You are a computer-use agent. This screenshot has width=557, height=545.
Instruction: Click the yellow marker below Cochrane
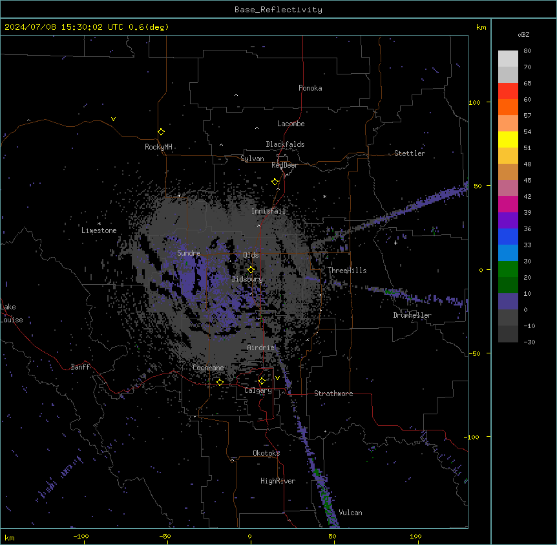220,383
